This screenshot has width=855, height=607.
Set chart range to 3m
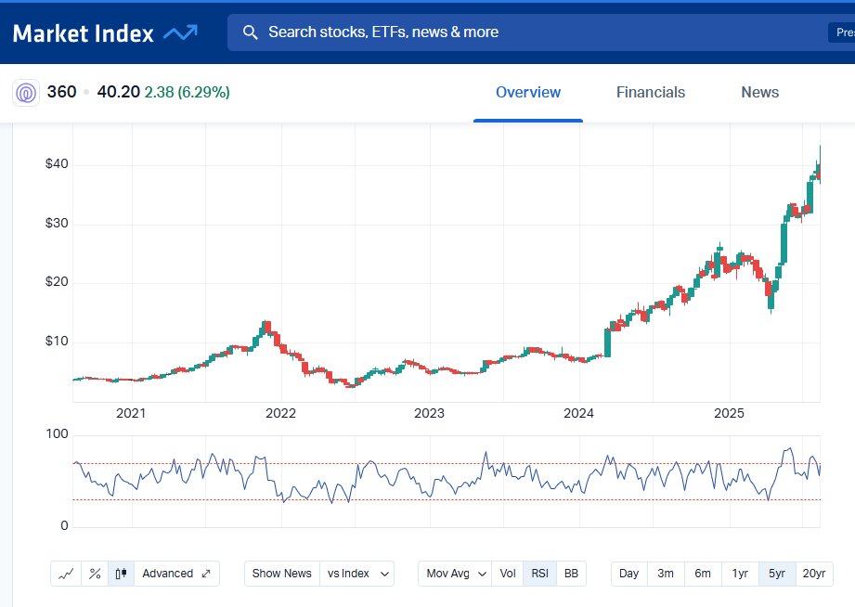[x=666, y=574]
